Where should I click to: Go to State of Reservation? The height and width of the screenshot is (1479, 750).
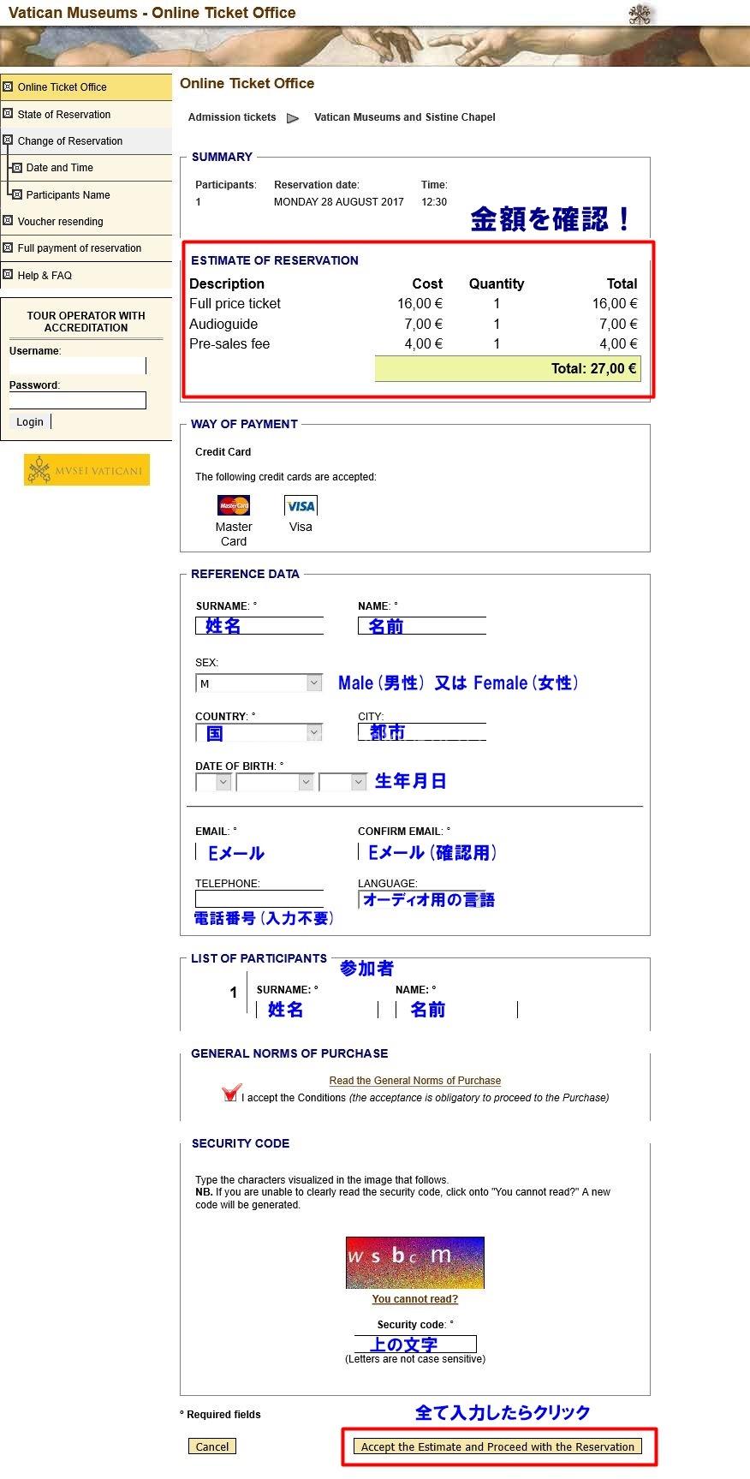point(64,114)
